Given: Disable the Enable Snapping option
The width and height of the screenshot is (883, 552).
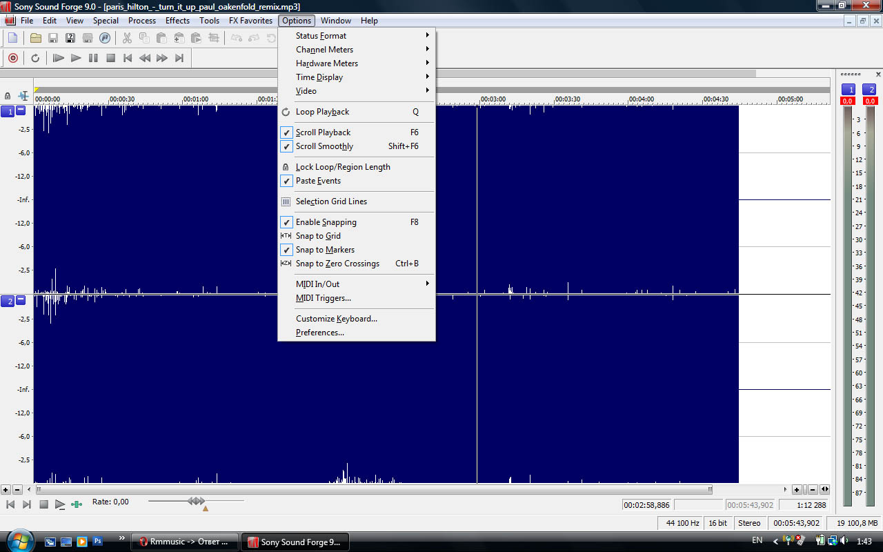Looking at the screenshot, I should coord(357,222).
